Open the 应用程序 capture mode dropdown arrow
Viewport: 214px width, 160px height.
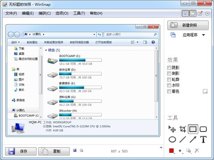204,35
